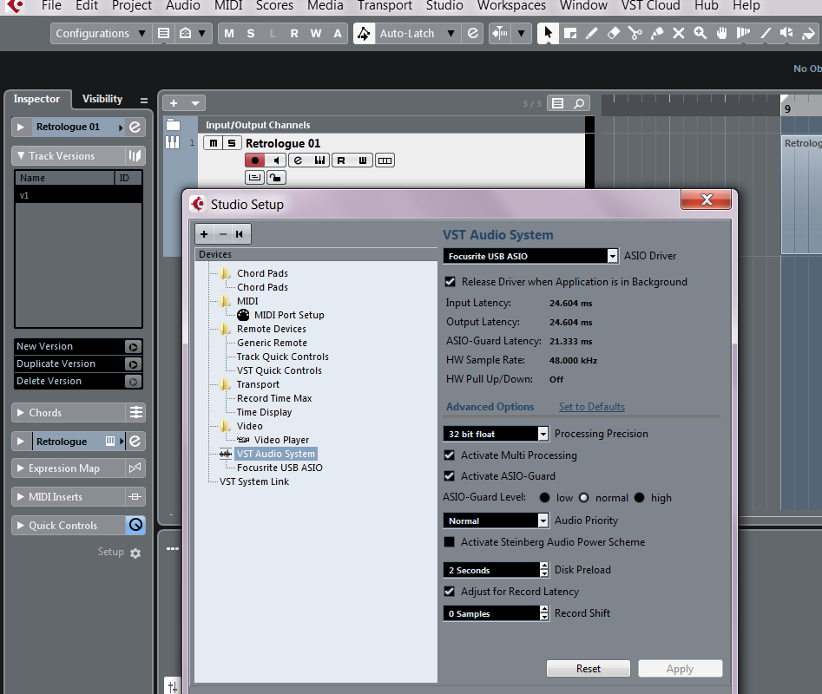Toggle Activate Multi Processing checkbox
Image resolution: width=822 pixels, height=694 pixels.
[450, 455]
